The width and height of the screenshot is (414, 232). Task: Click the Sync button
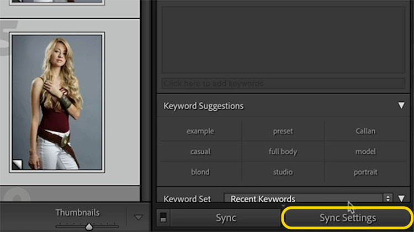(x=226, y=218)
